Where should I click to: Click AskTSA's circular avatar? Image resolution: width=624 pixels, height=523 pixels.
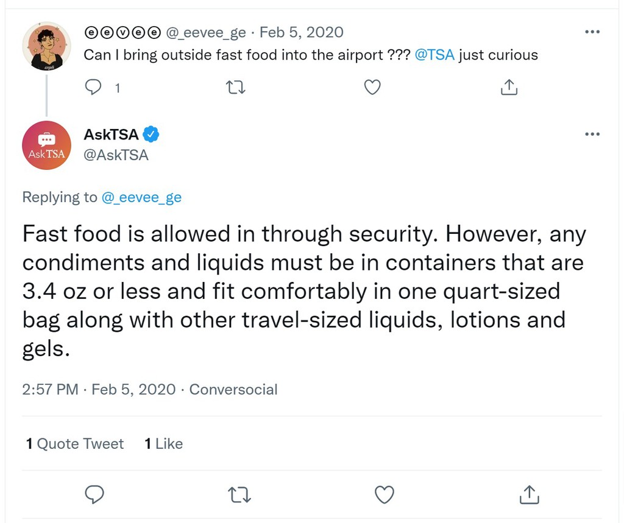(x=46, y=145)
